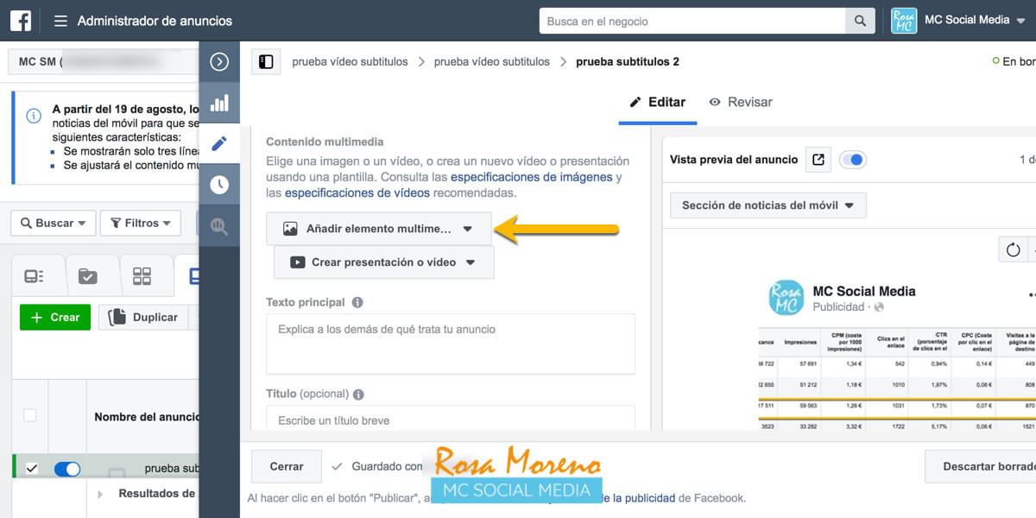Switch to the Editar tab
Image resolution: width=1036 pixels, height=518 pixels.
click(657, 102)
